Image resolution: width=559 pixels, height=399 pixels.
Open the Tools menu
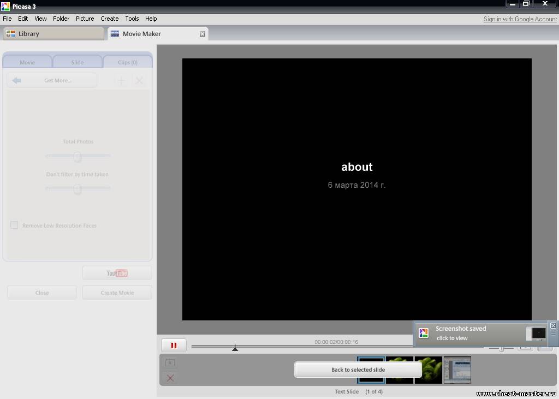click(x=132, y=19)
